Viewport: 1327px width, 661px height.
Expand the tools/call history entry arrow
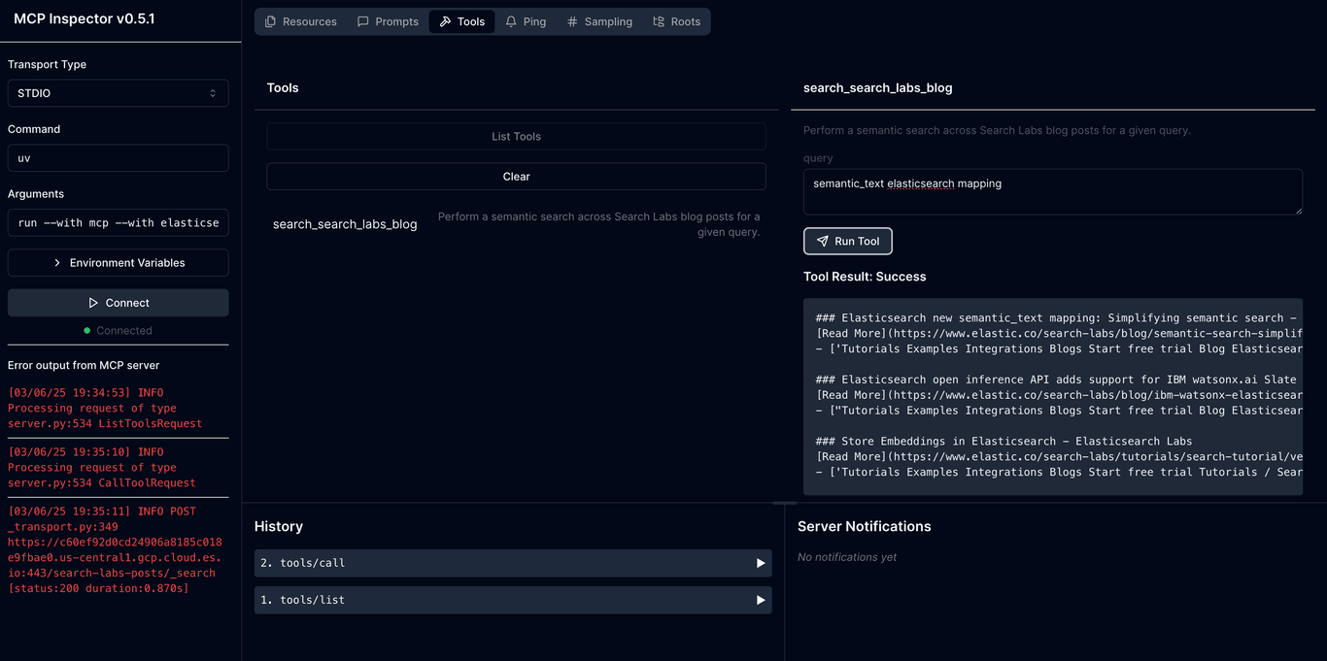click(761, 563)
